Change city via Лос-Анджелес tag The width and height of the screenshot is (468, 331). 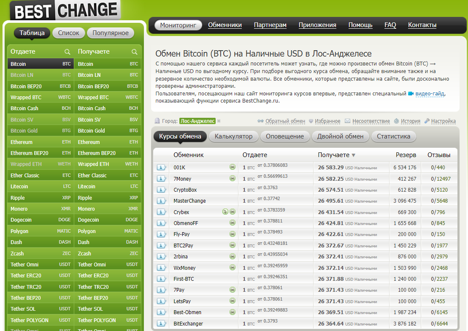click(197, 121)
